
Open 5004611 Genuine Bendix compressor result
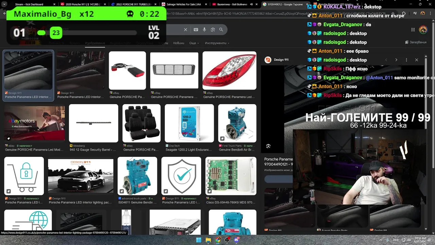tap(137, 176)
